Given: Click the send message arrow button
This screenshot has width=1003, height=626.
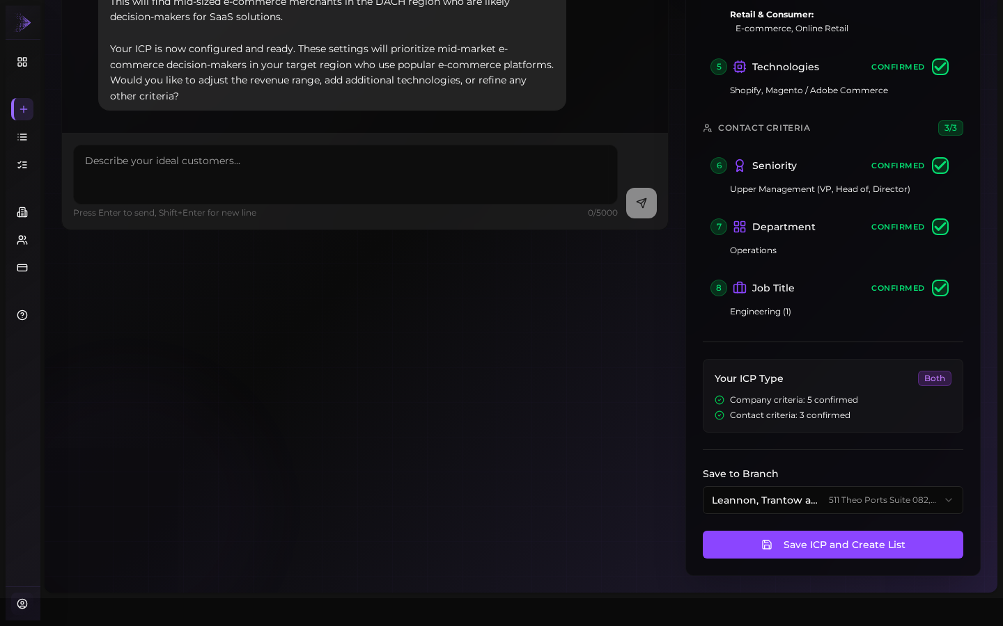Looking at the screenshot, I should pyautogui.click(x=642, y=203).
